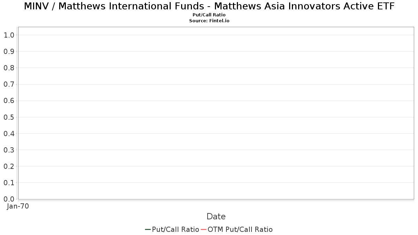The image size is (418, 235).
Task: Click the 0.4 y-axis tick label
Action: click(x=9, y=134)
